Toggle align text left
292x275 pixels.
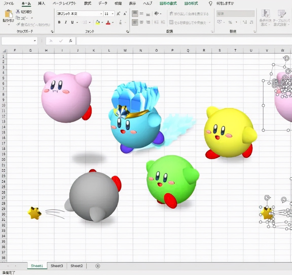(135, 22)
